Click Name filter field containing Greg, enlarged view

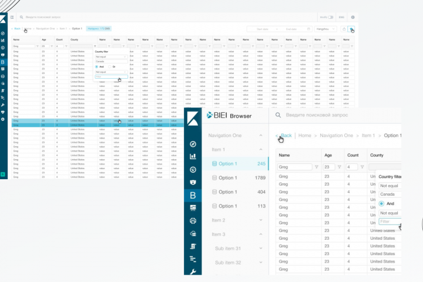294,167
